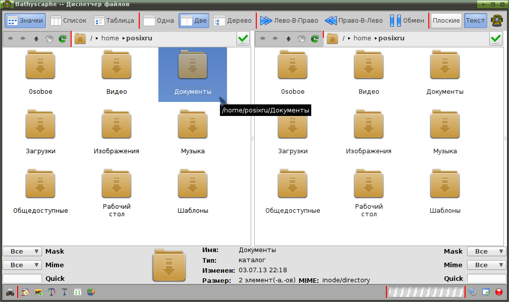The image size is (509, 302).
Task: Click the colorful dotted T text icon
Action: pos(51,292)
